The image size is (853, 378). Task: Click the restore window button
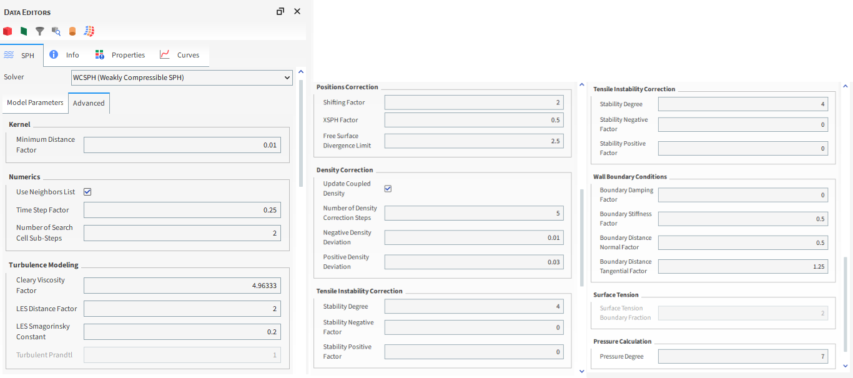tap(280, 11)
